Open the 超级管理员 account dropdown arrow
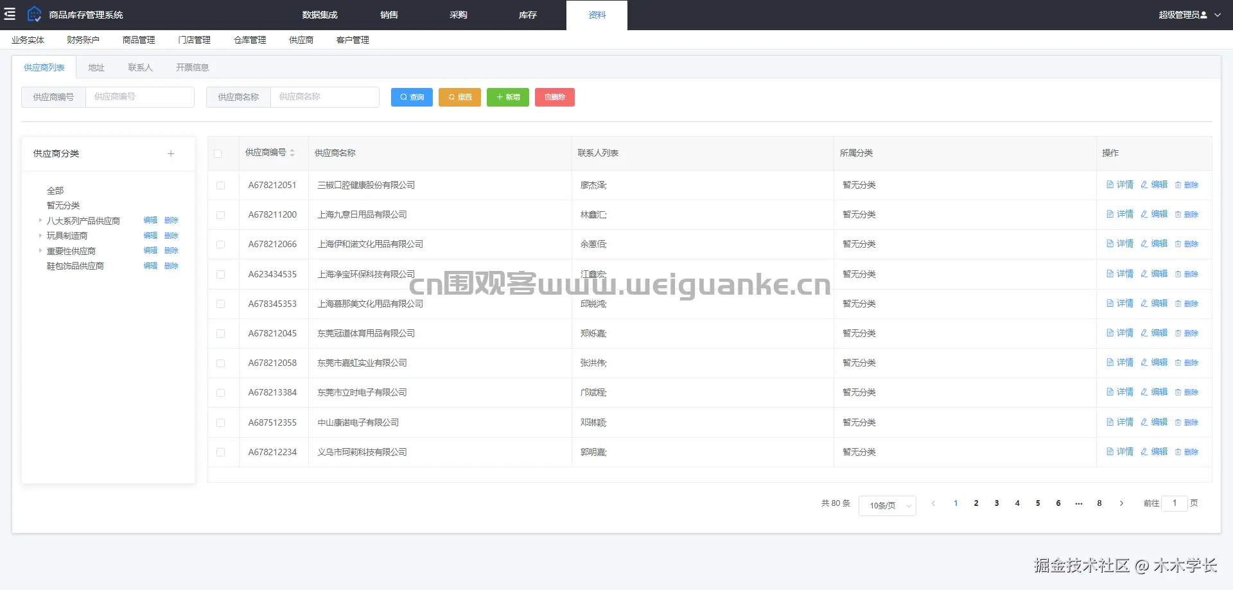 (x=1218, y=15)
